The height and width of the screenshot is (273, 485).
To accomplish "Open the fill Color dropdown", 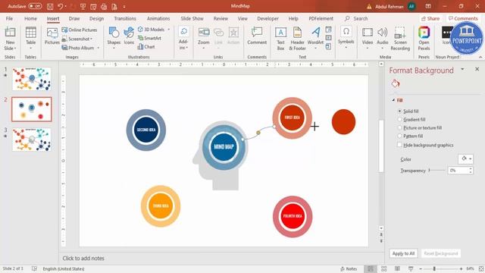I will point(465,158).
